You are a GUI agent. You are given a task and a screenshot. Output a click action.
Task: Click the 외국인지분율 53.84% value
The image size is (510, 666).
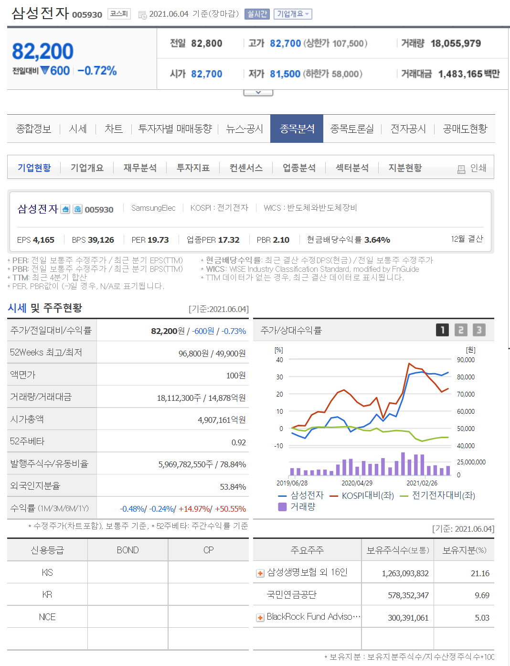(x=233, y=487)
